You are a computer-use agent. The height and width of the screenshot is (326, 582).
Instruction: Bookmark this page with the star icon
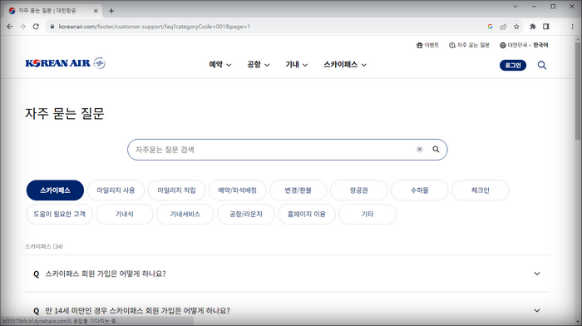pos(516,27)
